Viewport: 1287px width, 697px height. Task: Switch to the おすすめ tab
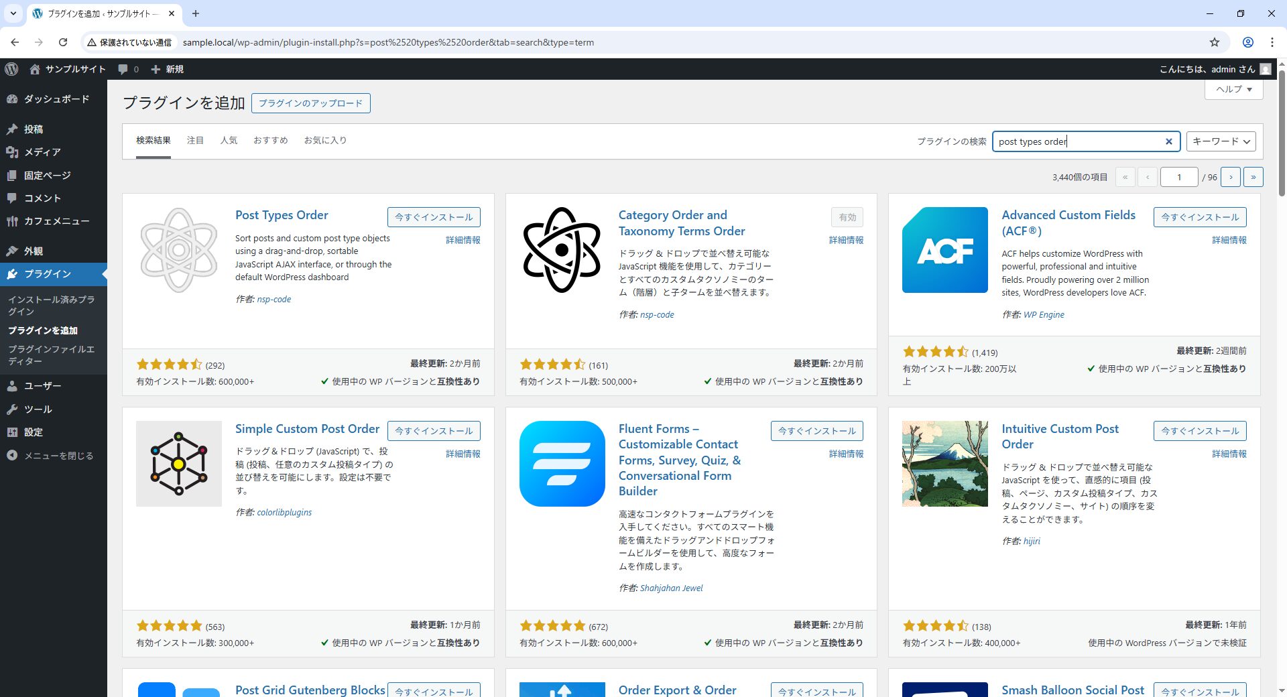[x=271, y=141]
